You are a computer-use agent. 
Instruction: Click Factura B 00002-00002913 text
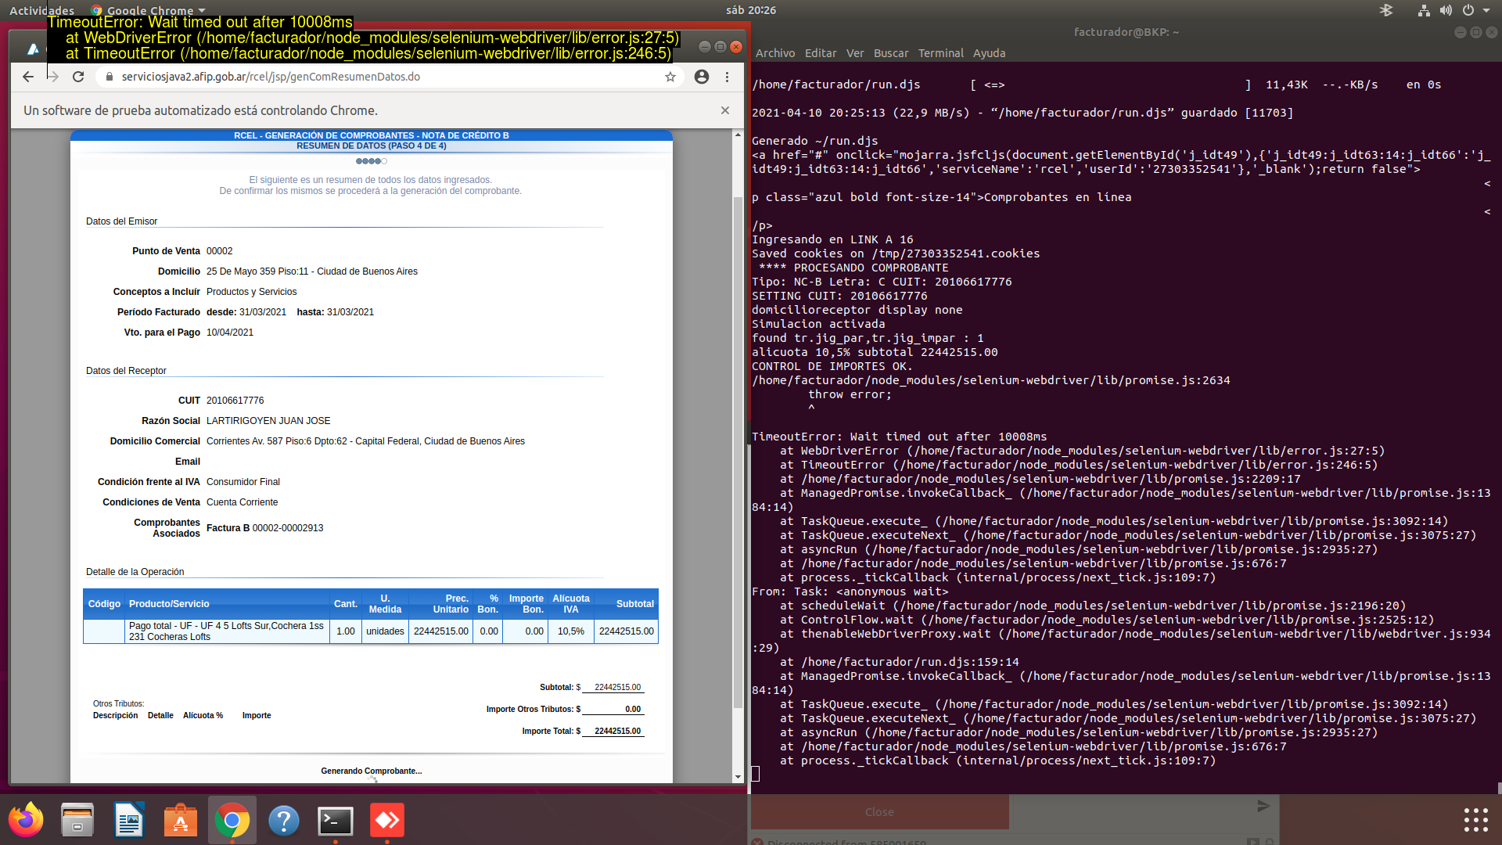(x=265, y=528)
